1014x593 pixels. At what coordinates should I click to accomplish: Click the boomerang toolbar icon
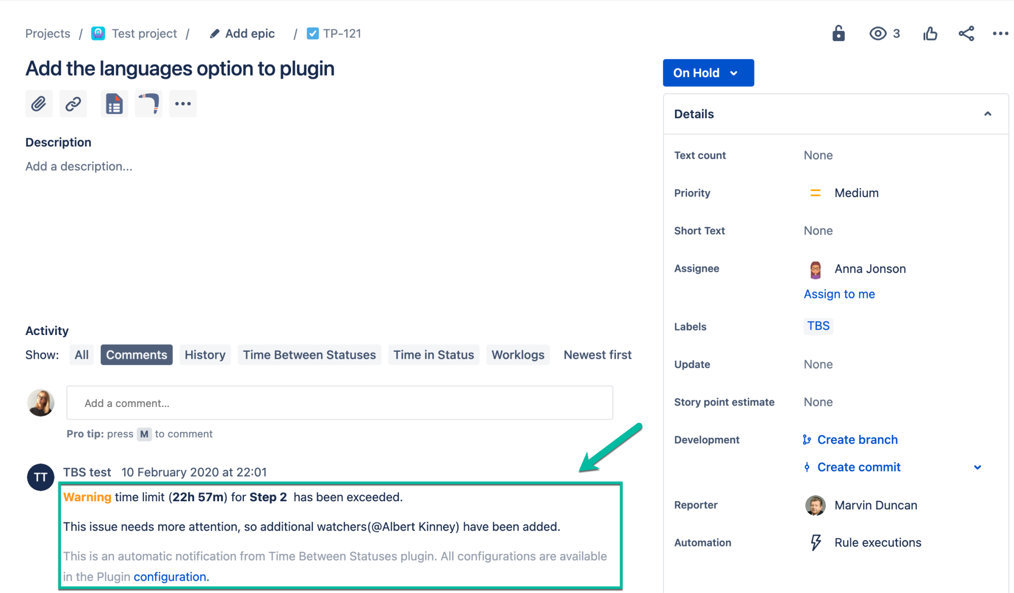(148, 103)
